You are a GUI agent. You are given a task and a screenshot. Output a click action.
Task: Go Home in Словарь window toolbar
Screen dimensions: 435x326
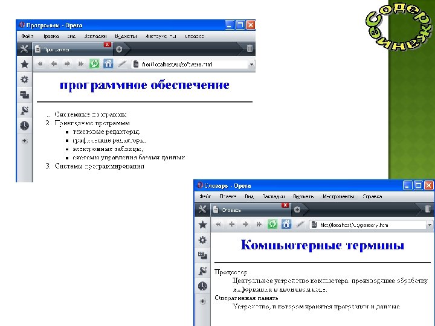(286, 224)
